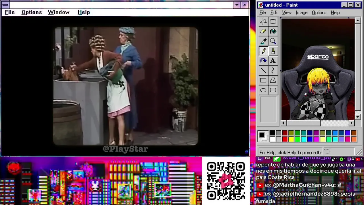Open Paint's Image menu
This screenshot has height=205, width=364.
pos(301,13)
